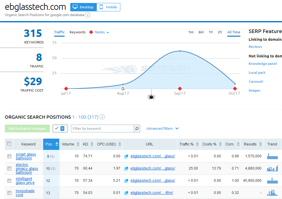The image size is (282, 199).
Task: Click the Google update marker at Aug'17
Action: (x=123, y=89)
